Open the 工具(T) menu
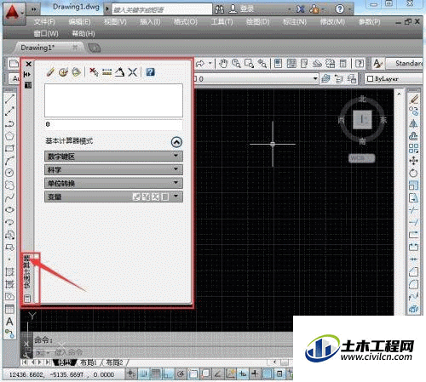 222,22
